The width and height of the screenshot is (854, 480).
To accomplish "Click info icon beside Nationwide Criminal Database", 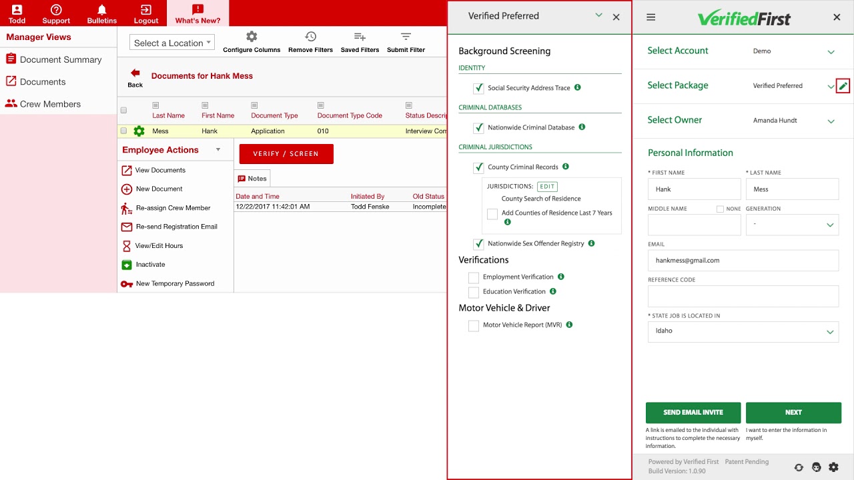I will (582, 127).
